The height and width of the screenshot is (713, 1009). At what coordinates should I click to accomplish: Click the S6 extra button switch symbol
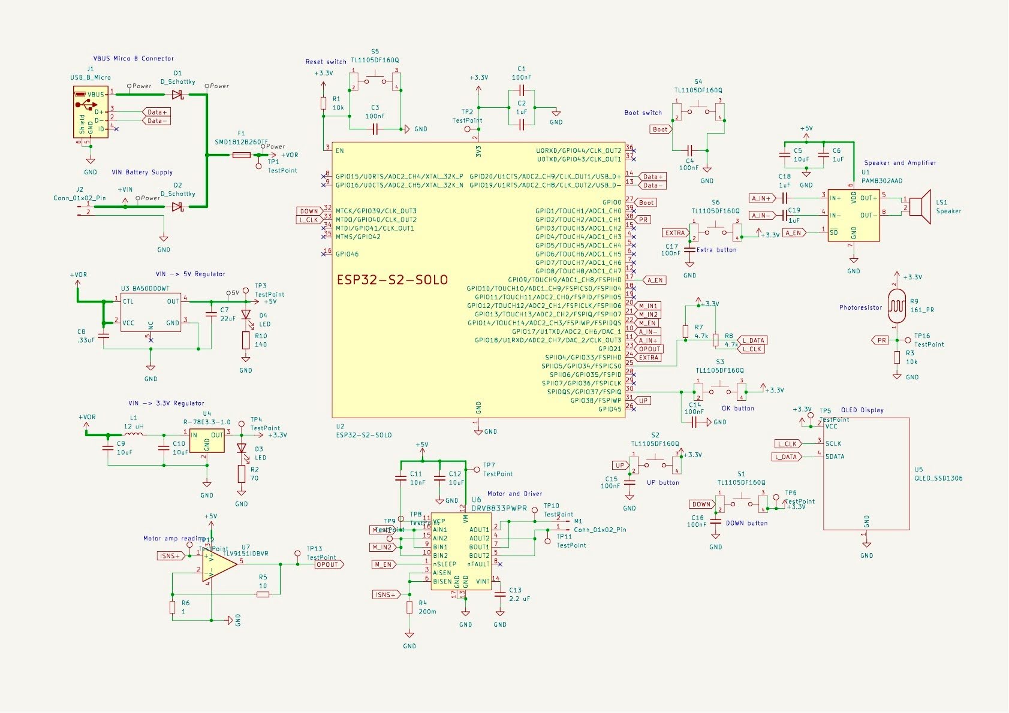click(x=716, y=232)
